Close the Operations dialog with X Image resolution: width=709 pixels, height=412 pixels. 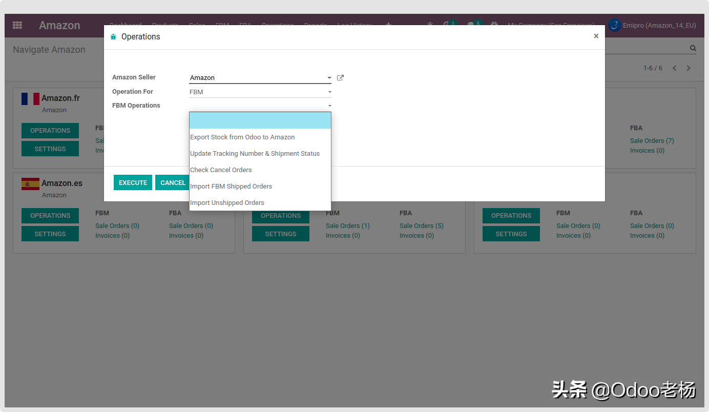click(x=596, y=36)
